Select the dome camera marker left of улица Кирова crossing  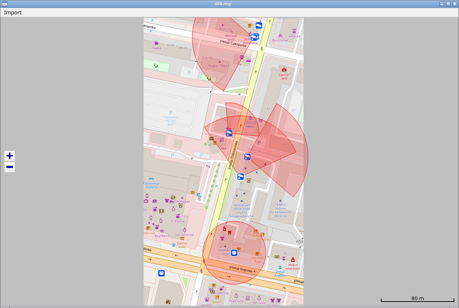click(161, 273)
